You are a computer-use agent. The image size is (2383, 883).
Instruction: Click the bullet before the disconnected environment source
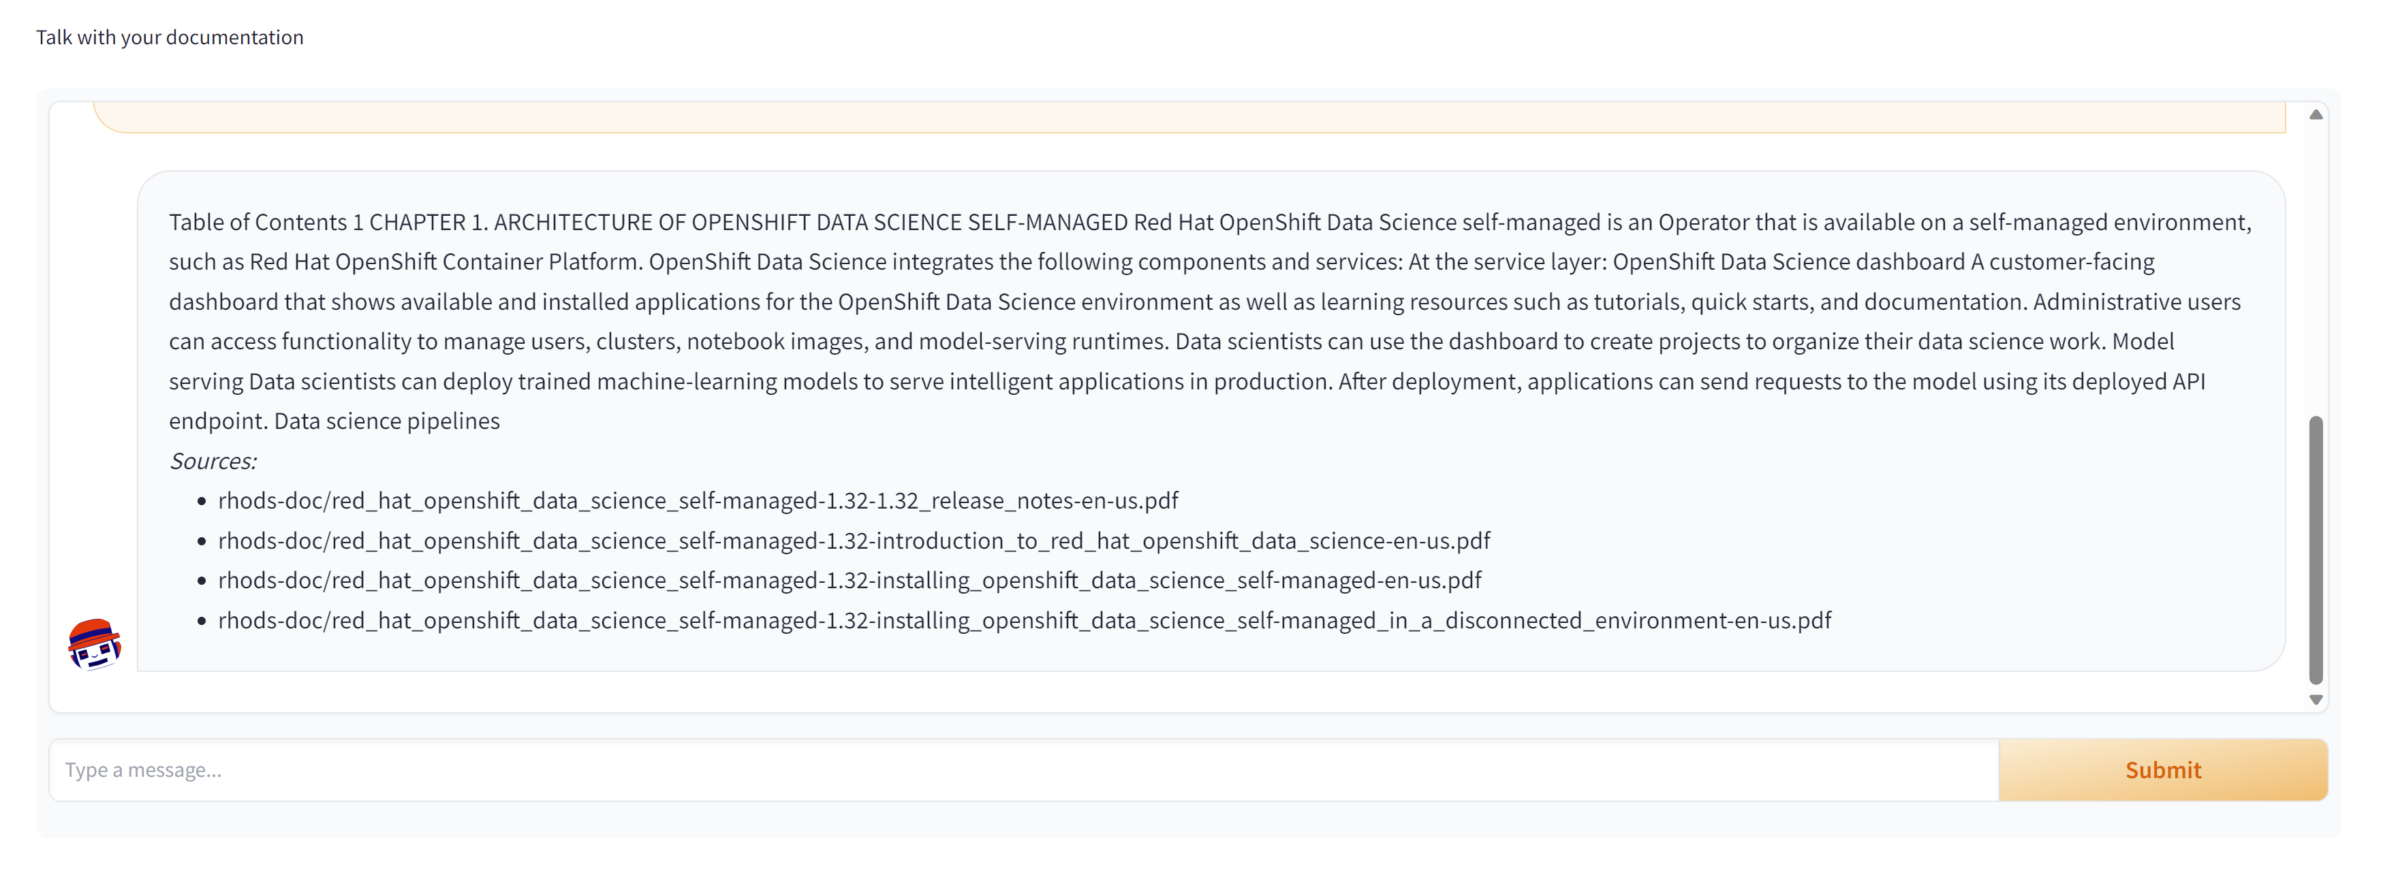click(x=202, y=622)
